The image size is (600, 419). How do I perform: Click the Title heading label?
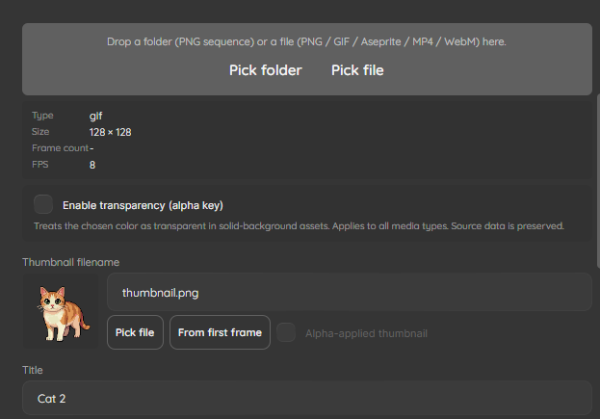click(x=33, y=370)
